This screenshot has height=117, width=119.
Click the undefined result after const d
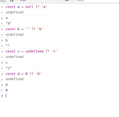(x=14, y=79)
